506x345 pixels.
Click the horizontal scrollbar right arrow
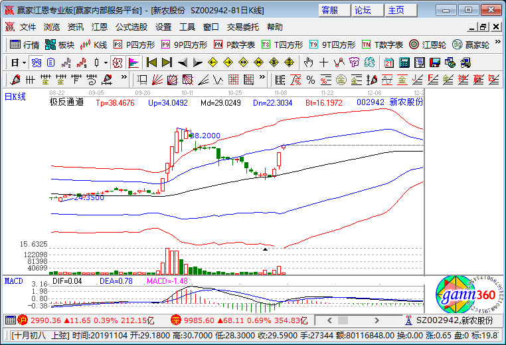[377, 320]
